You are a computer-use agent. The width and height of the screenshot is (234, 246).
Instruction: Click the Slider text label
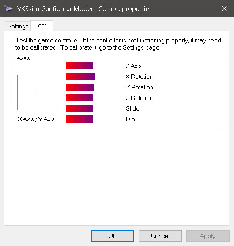pos(133,108)
